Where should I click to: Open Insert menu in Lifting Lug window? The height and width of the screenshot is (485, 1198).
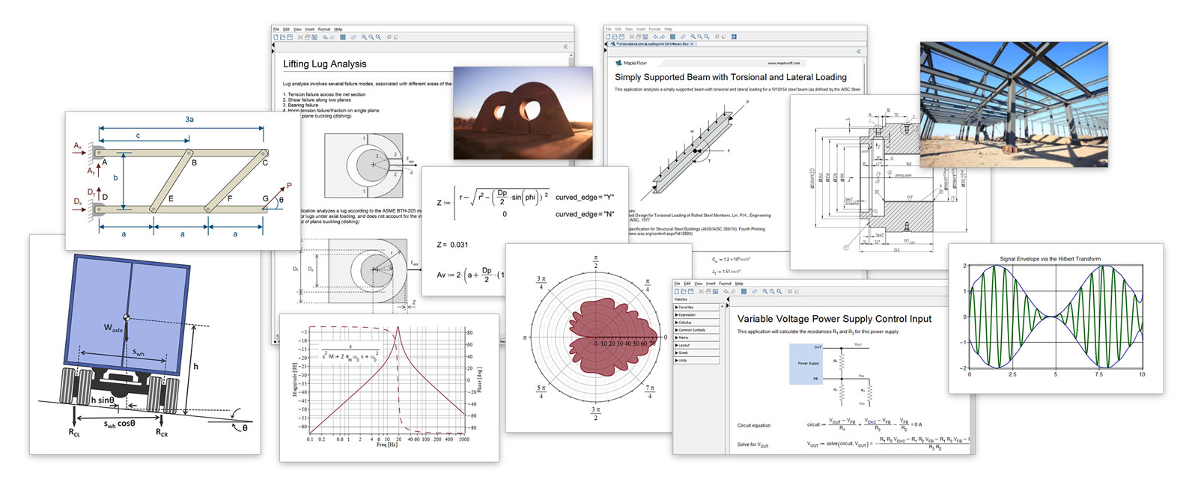[309, 29]
